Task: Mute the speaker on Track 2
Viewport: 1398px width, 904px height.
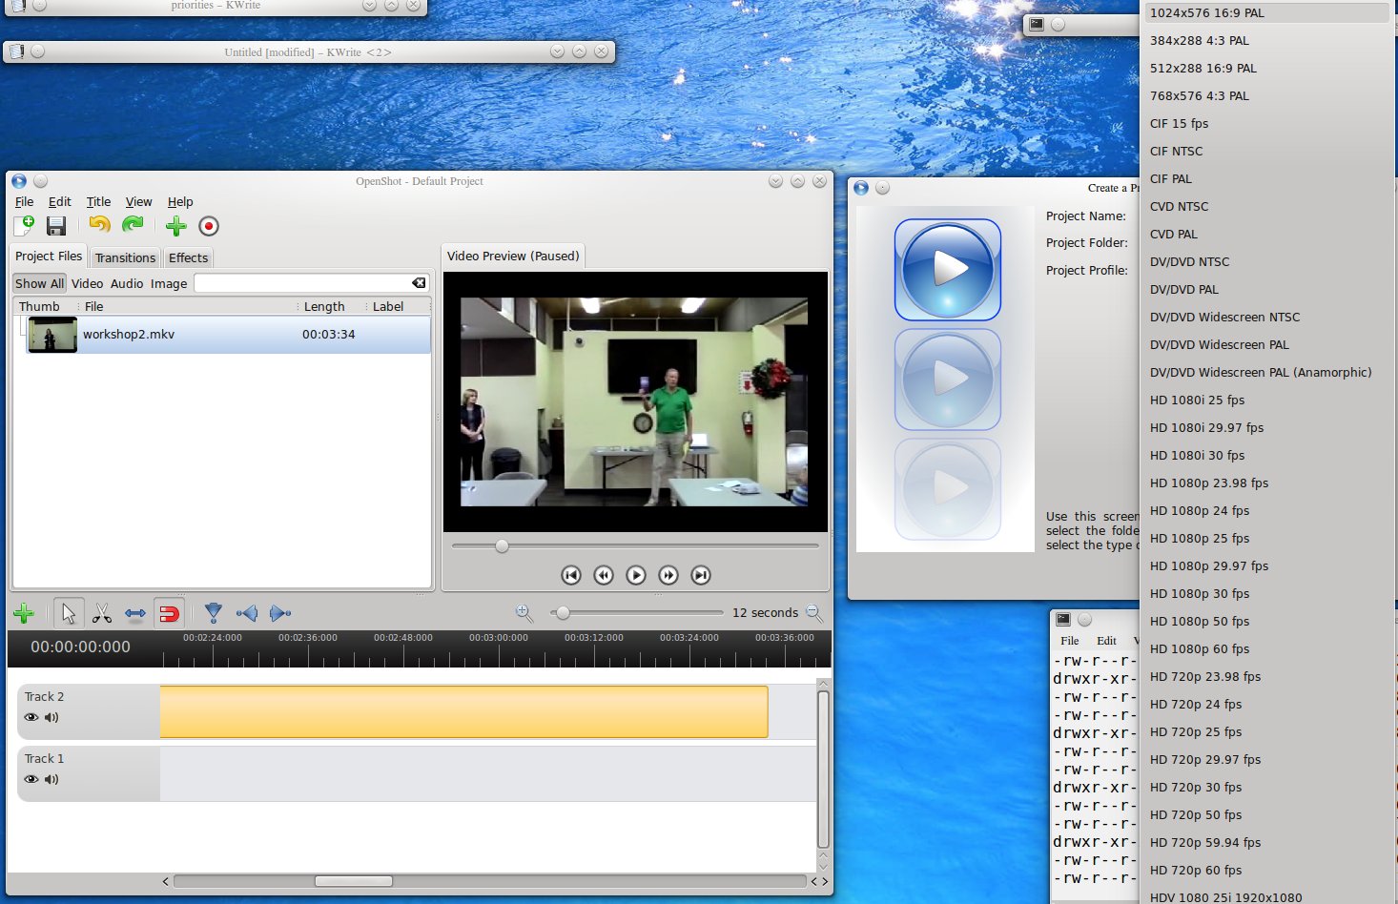Action: coord(51,717)
